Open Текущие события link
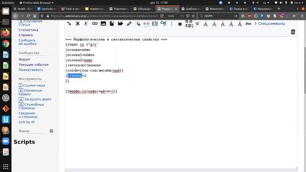The height and width of the screenshot is (172, 306). [x=33, y=64]
